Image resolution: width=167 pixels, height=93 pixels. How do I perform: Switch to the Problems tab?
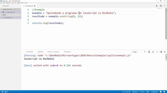[29, 52]
